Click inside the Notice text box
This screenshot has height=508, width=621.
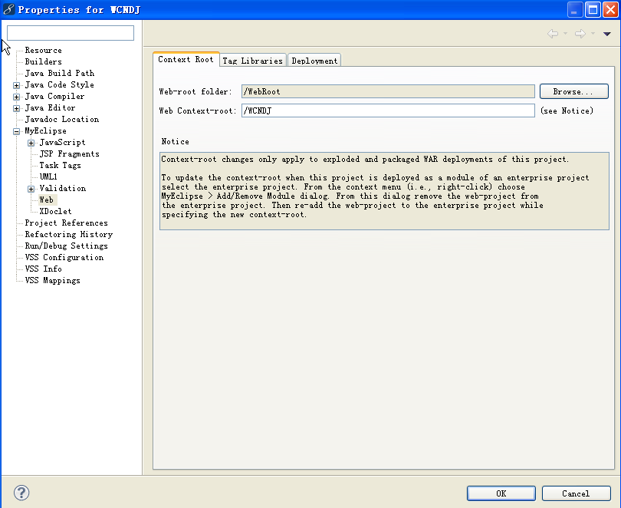[384, 191]
